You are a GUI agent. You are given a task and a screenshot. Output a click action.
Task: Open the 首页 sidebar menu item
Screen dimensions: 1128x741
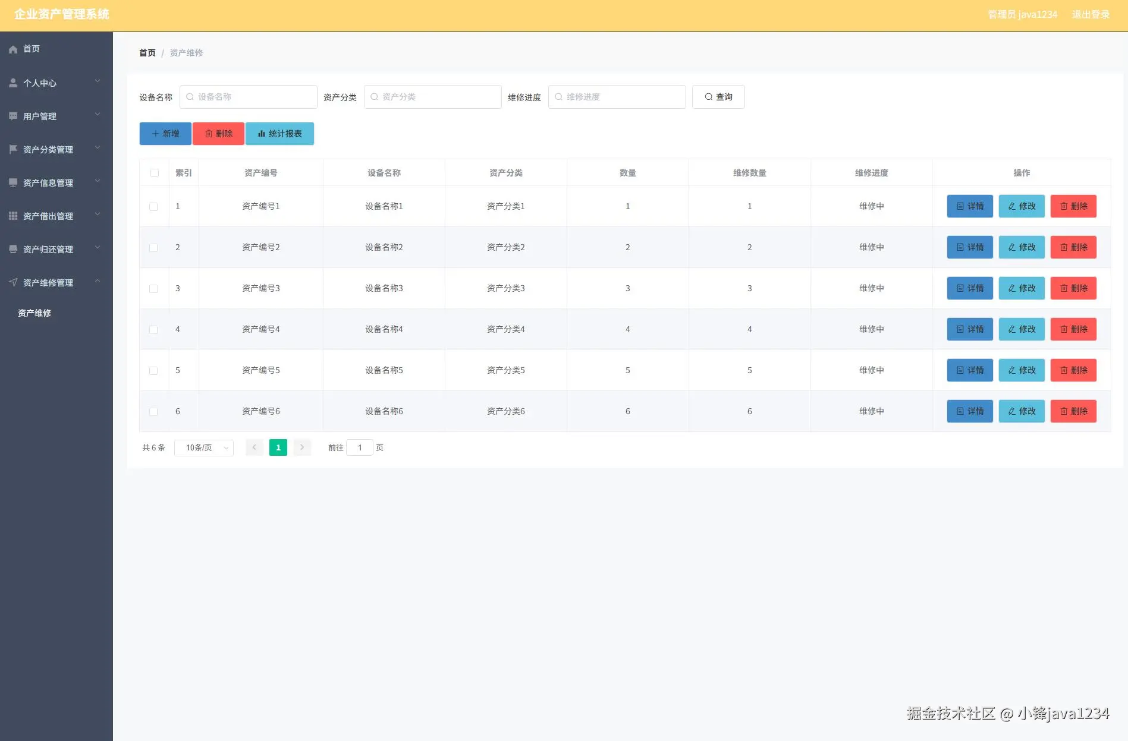(x=56, y=49)
